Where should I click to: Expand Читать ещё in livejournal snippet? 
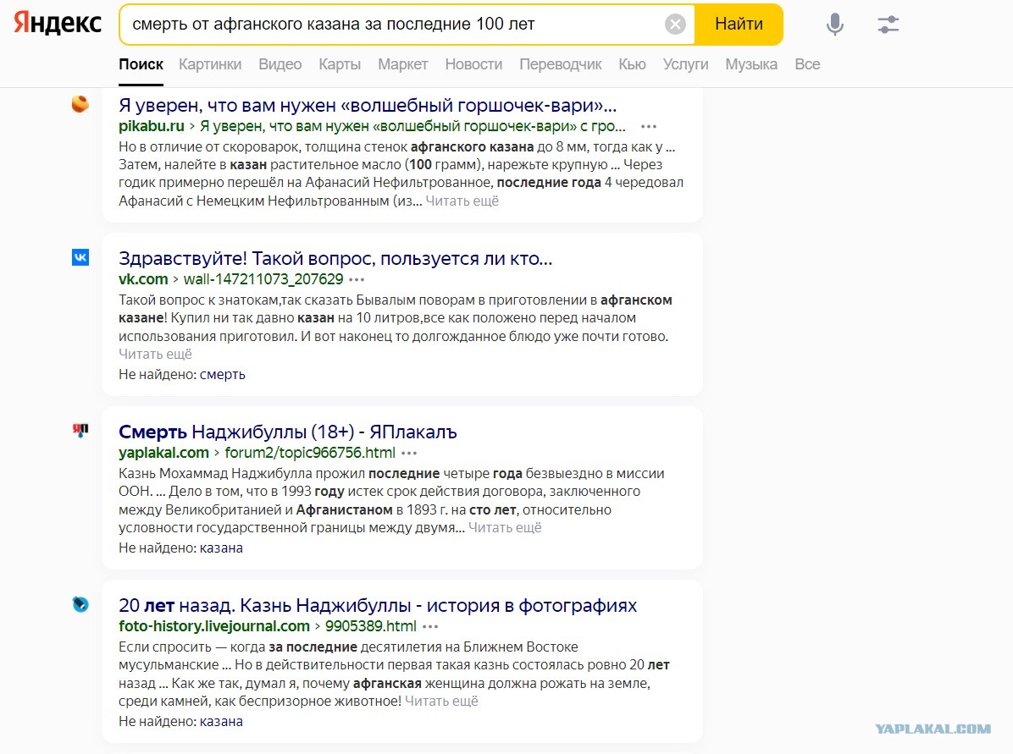pos(441,701)
